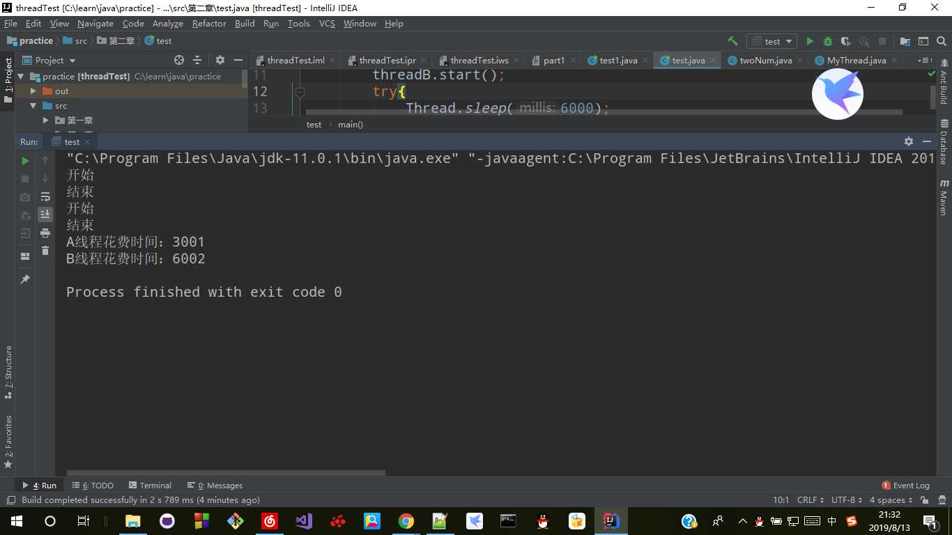Open the Project view dropdown
This screenshot has height=535, width=952.
[x=49, y=61]
